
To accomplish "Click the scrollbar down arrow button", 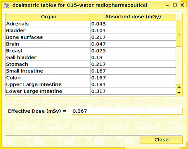I will 179,93.
